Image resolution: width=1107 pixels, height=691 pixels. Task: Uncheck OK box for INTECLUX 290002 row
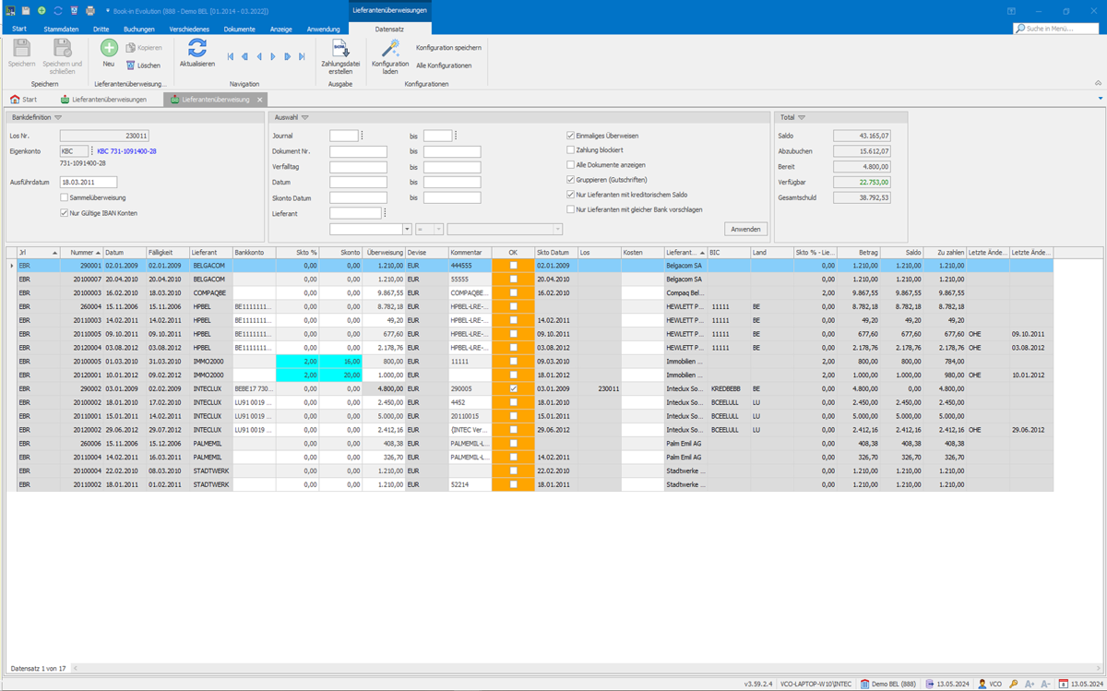pyautogui.click(x=514, y=388)
